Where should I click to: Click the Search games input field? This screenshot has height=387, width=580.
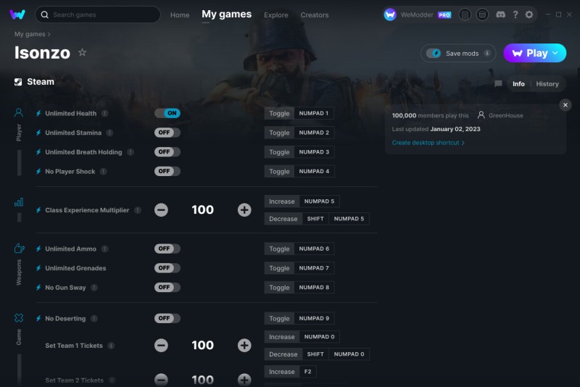click(98, 14)
